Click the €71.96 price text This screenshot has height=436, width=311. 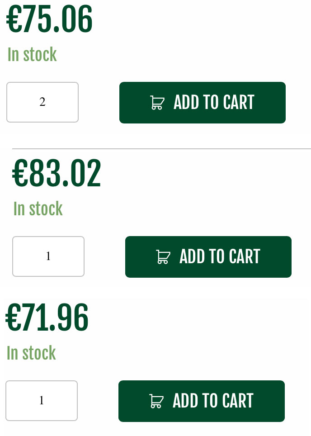pos(47,318)
